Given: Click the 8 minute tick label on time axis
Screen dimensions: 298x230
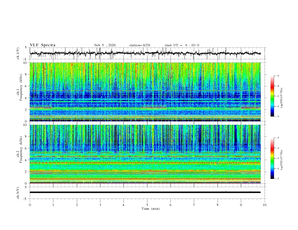Looking at the screenshot, I should (217, 205).
